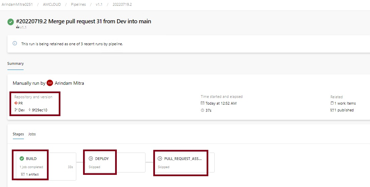The width and height of the screenshot is (370, 187).
Task: Click the green success check icon beside run title
Action: [10, 22]
